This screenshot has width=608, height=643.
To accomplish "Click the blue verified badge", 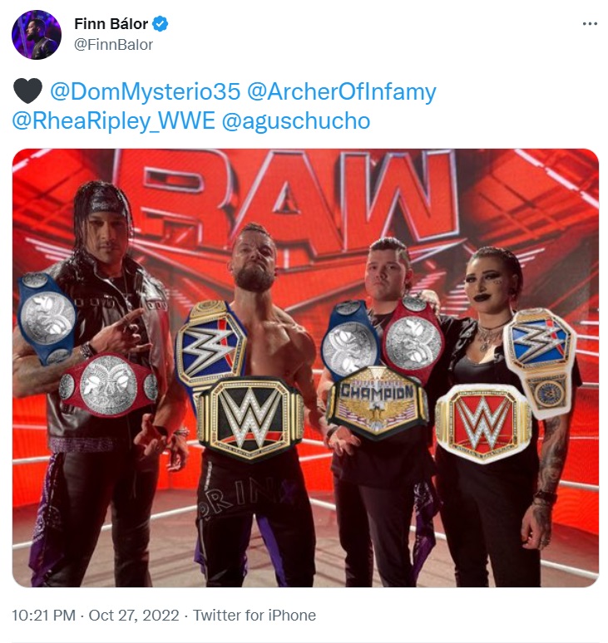I will (160, 24).
